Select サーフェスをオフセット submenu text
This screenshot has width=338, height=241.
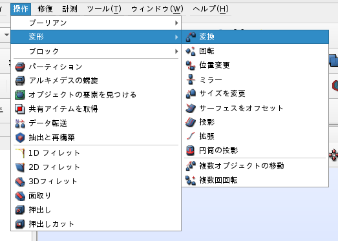241,108
